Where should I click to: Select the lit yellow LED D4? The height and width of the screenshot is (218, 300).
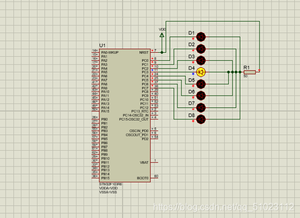click(201, 72)
